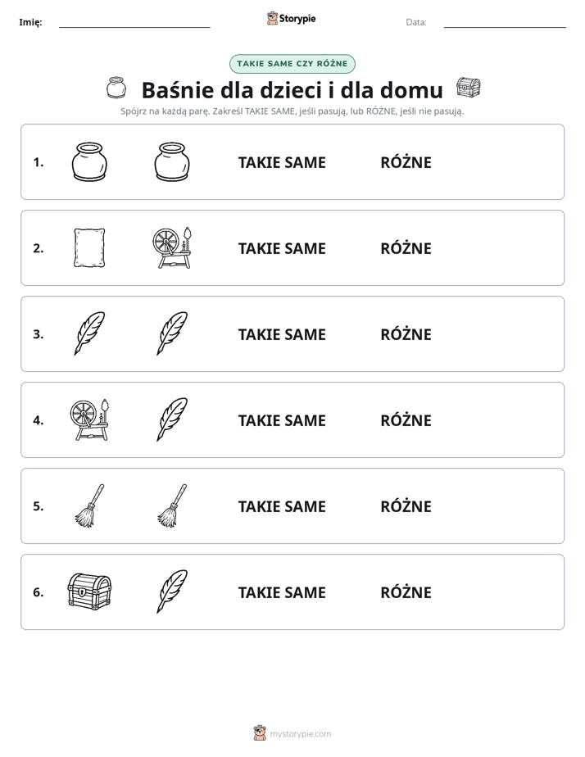This screenshot has width=585, height=757.
Task: Click the second feather in row 3
Action: (172, 333)
